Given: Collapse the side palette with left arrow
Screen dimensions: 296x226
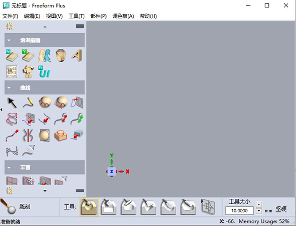Looking at the screenshot, I should tap(1, 110).
